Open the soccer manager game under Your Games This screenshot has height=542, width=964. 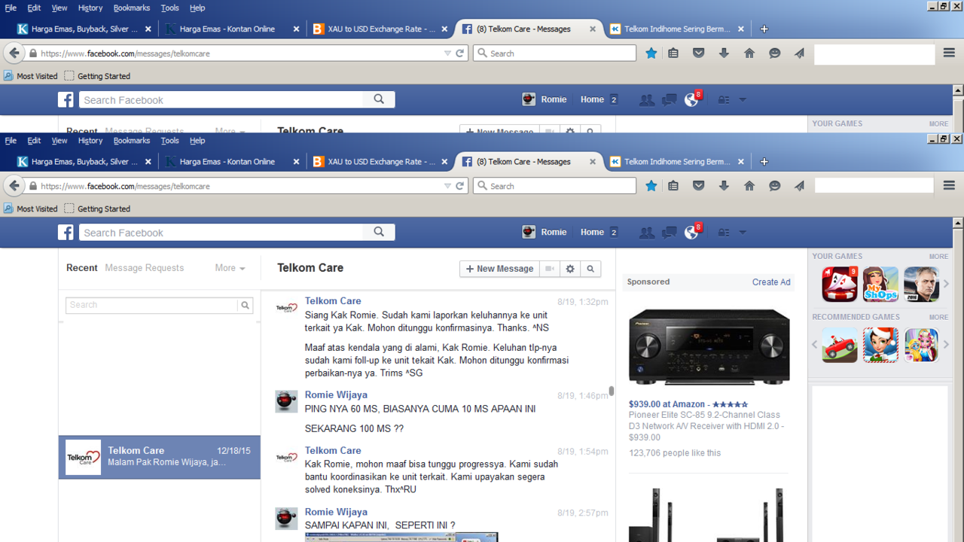coord(922,284)
